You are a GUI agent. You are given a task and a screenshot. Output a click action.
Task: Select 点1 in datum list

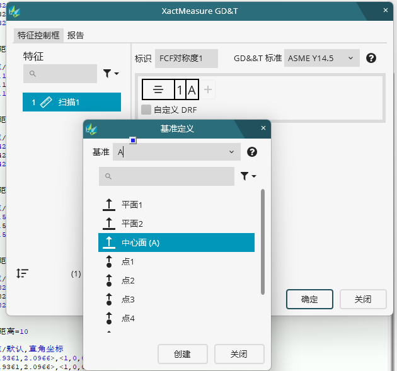(176, 261)
